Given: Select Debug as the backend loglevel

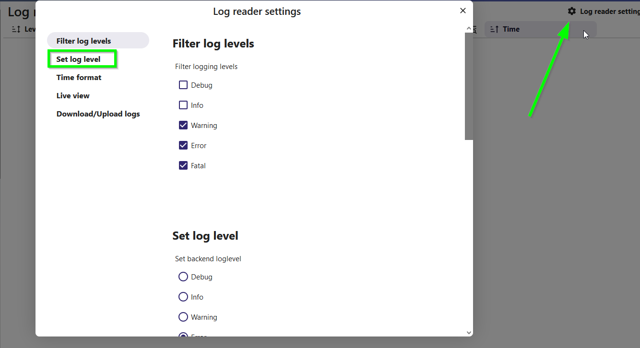Looking at the screenshot, I should [183, 277].
